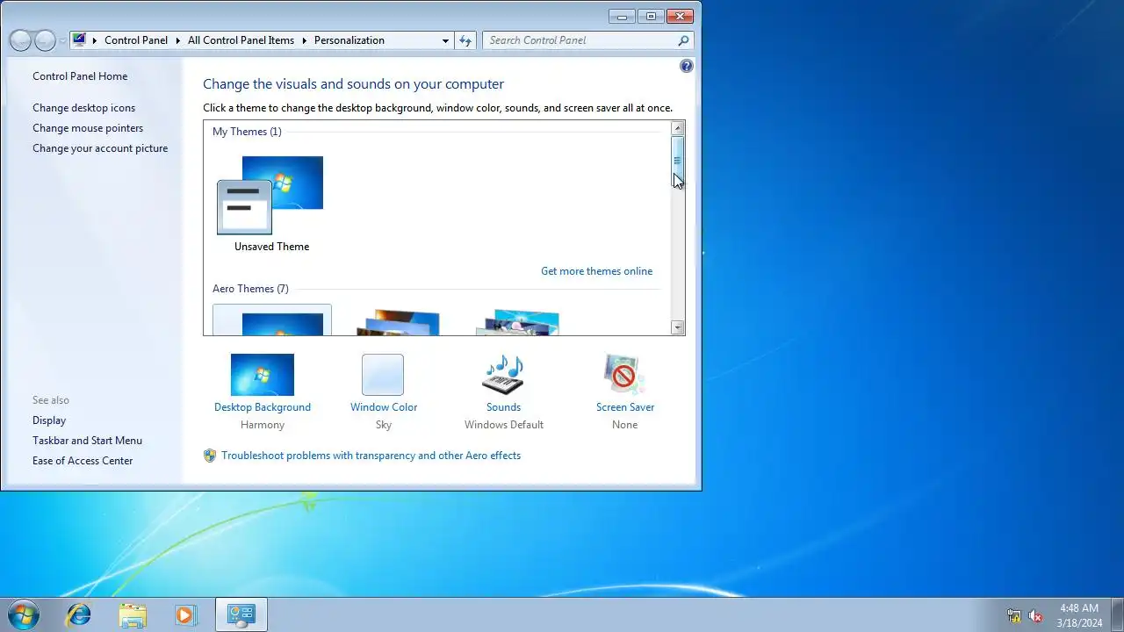Image resolution: width=1124 pixels, height=632 pixels.
Task: Click the Sounds text label
Action: (503, 407)
